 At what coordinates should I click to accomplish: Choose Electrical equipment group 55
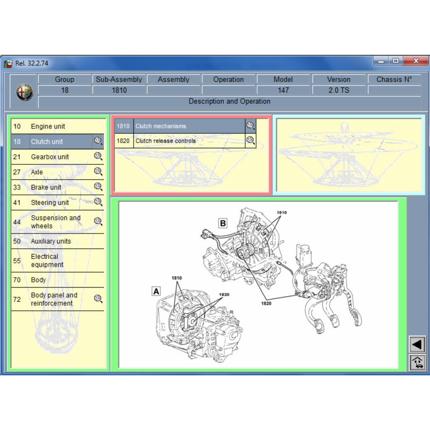click(x=47, y=260)
